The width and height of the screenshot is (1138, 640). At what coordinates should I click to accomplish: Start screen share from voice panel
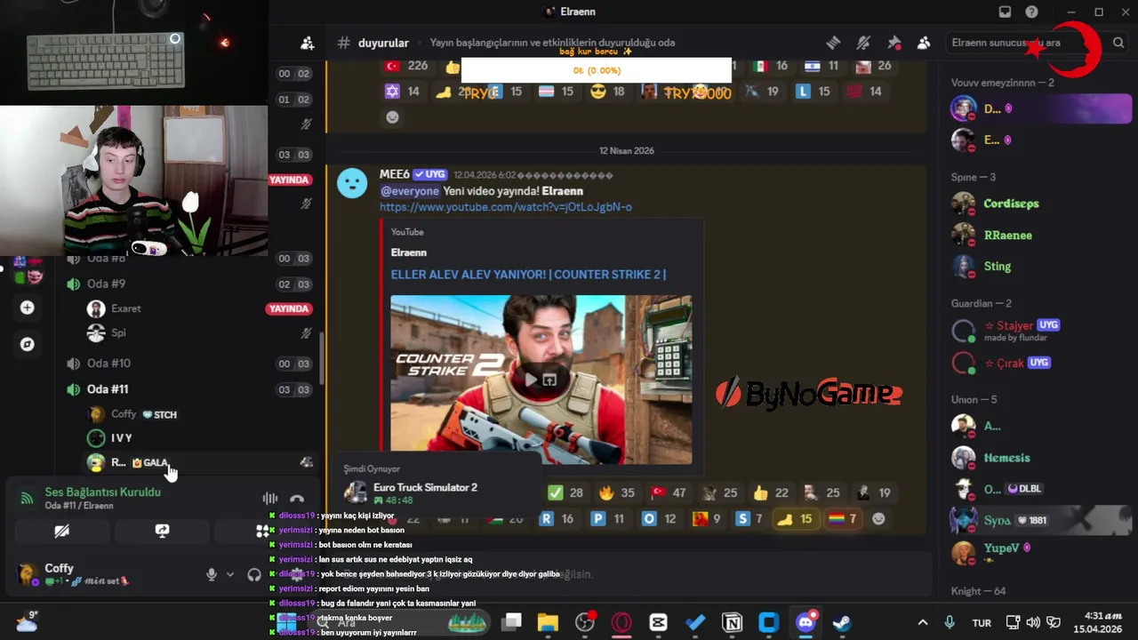(162, 531)
